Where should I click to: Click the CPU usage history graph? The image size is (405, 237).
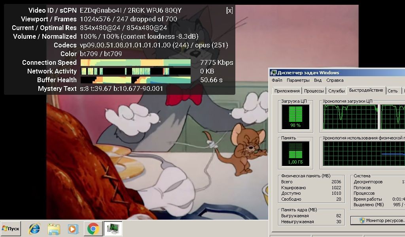click(x=350, y=117)
